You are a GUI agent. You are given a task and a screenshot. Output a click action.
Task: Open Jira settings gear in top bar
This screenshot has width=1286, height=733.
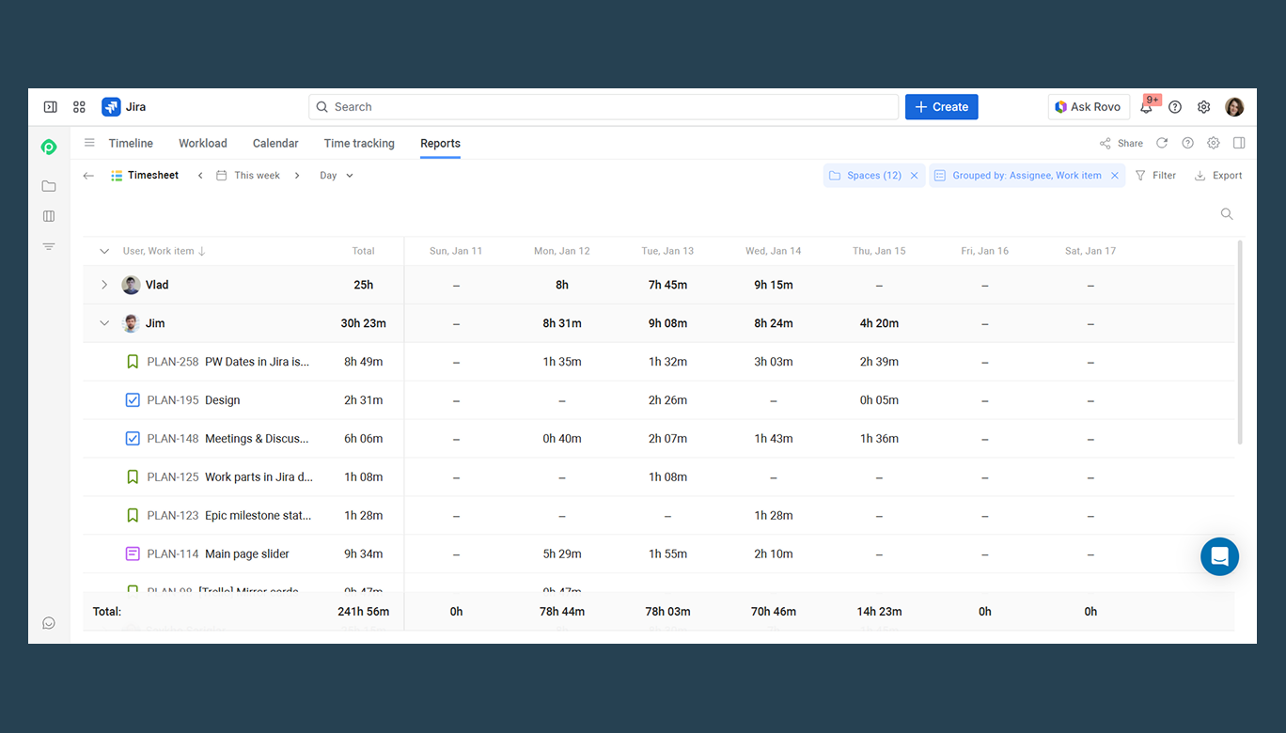pyautogui.click(x=1204, y=107)
